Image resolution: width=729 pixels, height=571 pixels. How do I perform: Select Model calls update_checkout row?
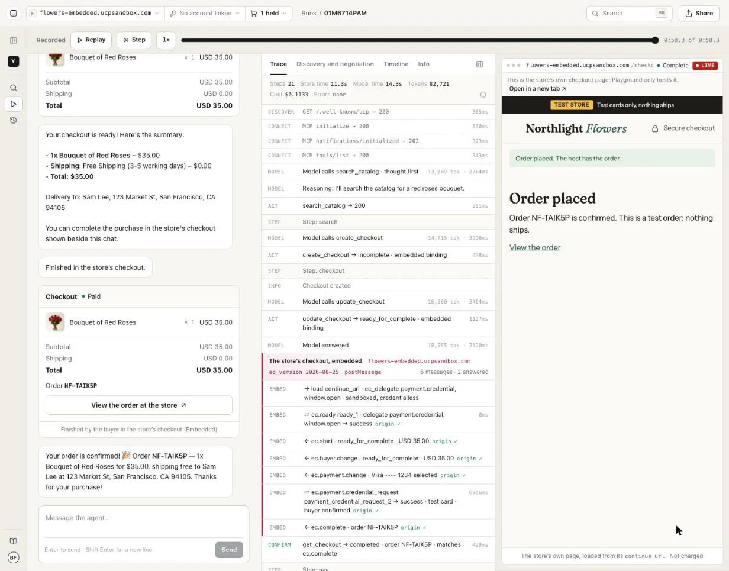click(x=378, y=302)
